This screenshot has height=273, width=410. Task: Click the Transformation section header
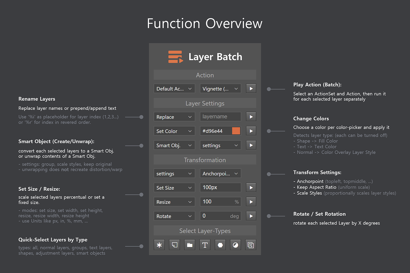tap(205, 159)
